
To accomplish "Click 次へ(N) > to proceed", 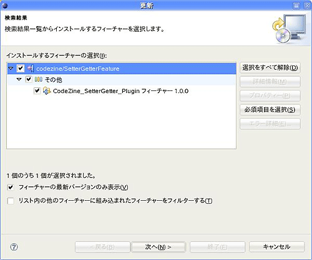I will tap(158, 247).
